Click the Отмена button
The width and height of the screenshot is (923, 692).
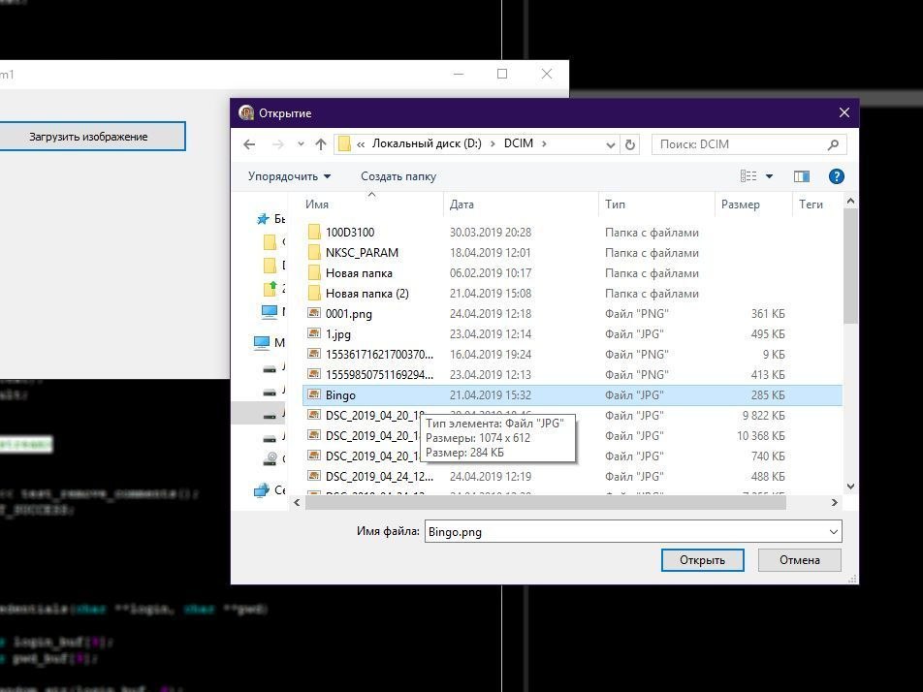pyautogui.click(x=799, y=560)
